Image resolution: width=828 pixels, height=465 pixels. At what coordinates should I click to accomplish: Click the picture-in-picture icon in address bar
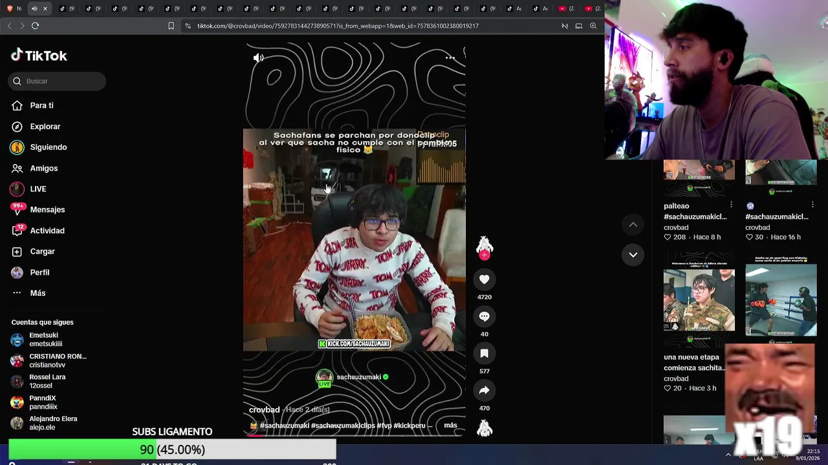pos(579,26)
